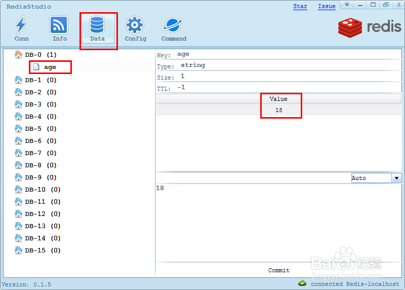Click the Version 0.1.5 status text
This screenshot has width=405, height=290.
coord(26,284)
